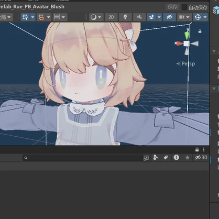Toggle the Gizmos globe icon
219x219 pixels.
pyautogui.click(x=198, y=17)
